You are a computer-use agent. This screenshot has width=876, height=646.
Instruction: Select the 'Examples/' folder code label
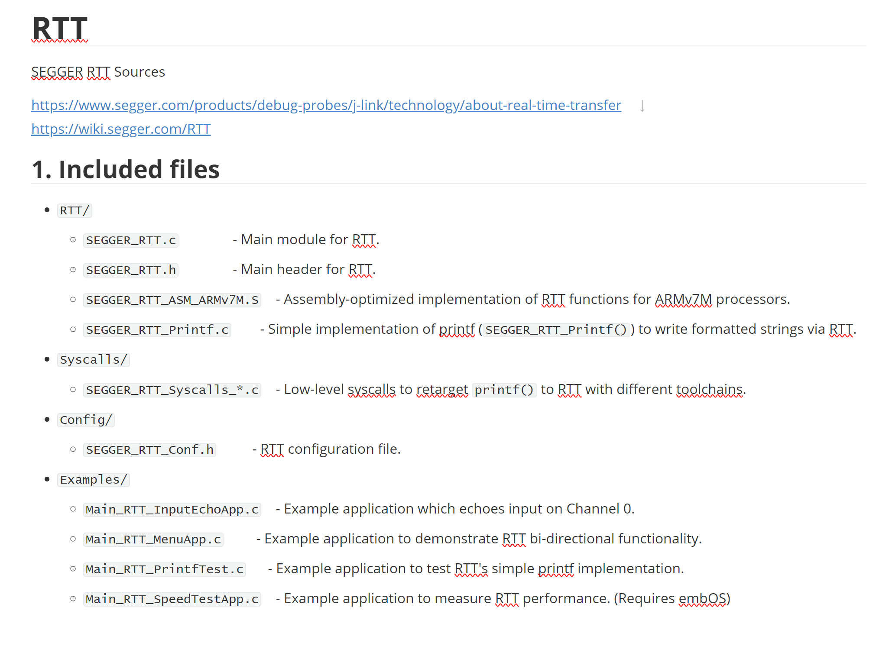pyautogui.click(x=94, y=480)
